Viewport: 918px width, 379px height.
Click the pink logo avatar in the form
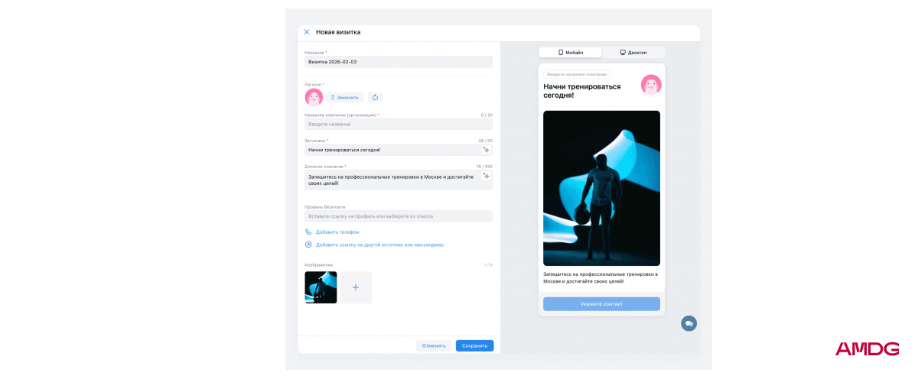click(314, 97)
